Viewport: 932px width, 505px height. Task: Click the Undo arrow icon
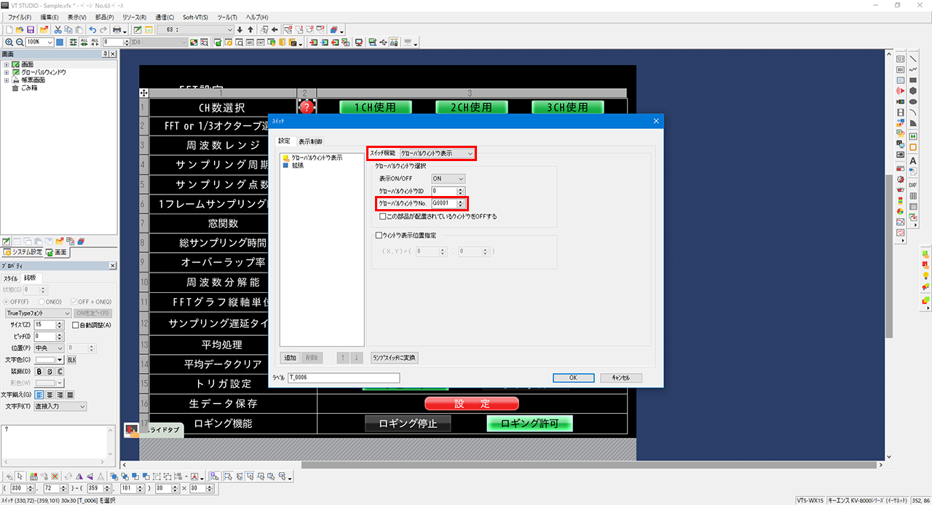(x=92, y=30)
